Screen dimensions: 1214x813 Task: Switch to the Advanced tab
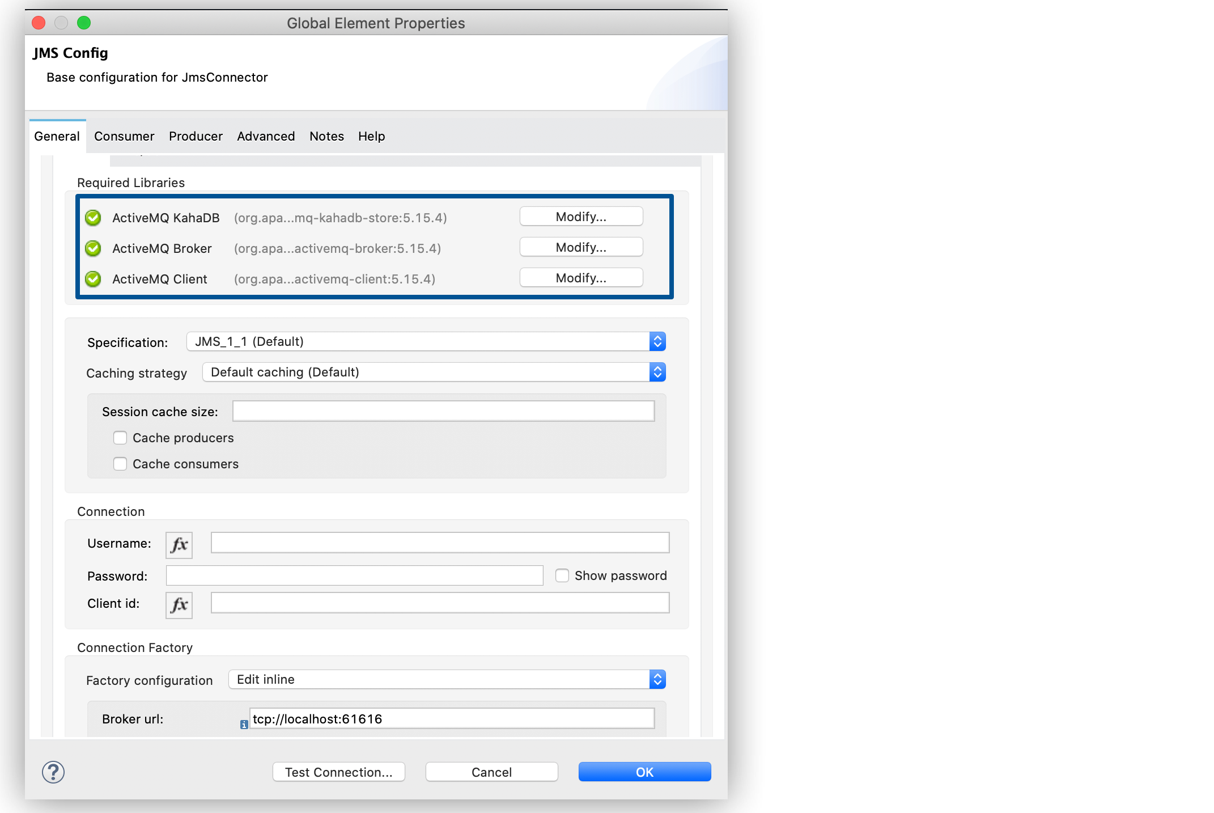(x=265, y=136)
